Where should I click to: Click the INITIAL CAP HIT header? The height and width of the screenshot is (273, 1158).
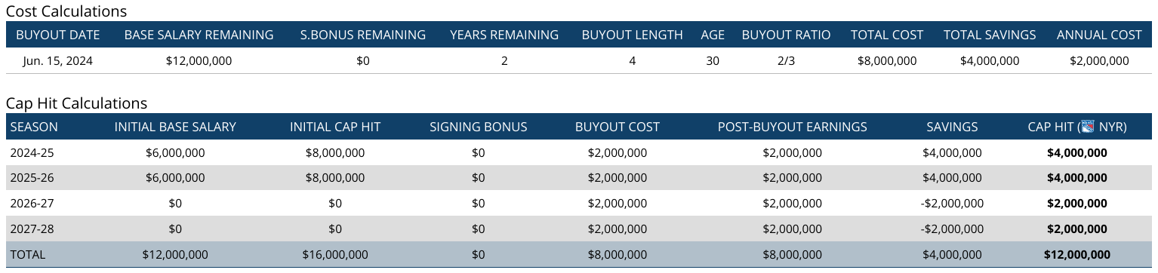point(335,127)
